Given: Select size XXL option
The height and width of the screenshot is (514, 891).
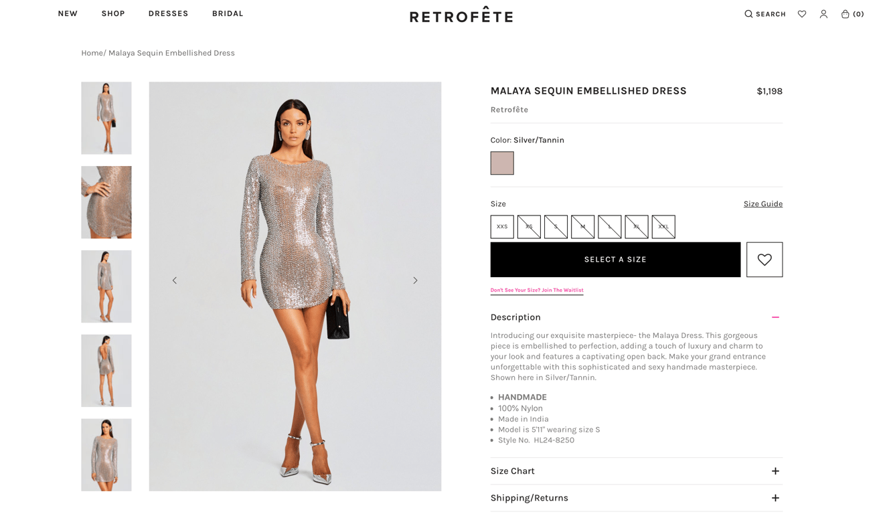Looking at the screenshot, I should tap(663, 227).
